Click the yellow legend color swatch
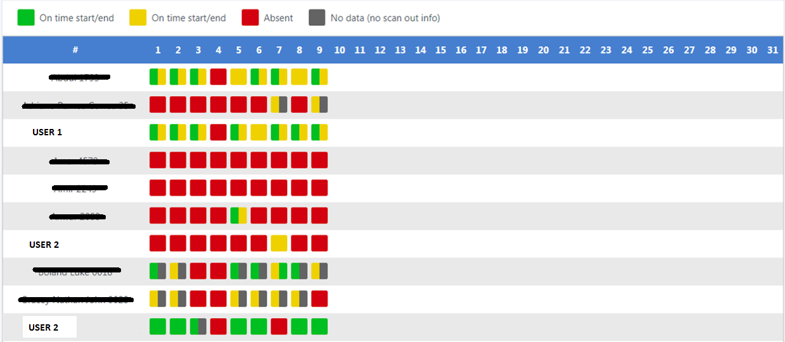 coord(137,18)
